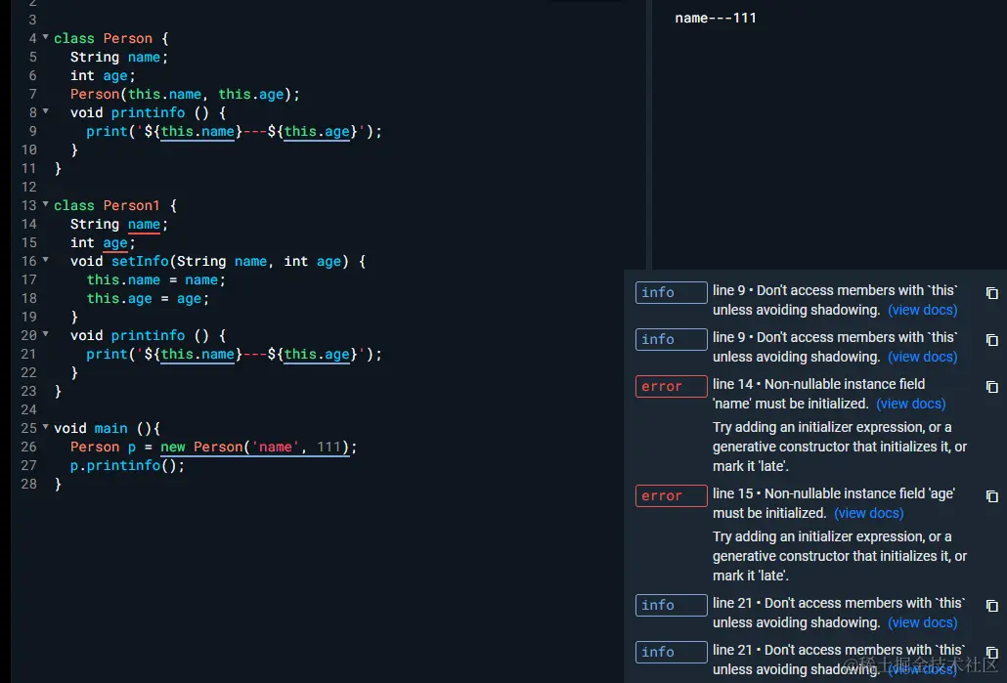Collapse the line 8 printinfo fold arrow
The height and width of the screenshot is (683, 1007).
[x=46, y=111]
